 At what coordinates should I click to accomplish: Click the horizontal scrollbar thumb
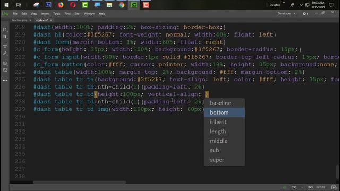pyautogui.click(x=79, y=182)
